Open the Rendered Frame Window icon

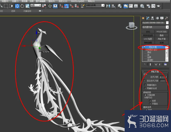coord(153,6)
